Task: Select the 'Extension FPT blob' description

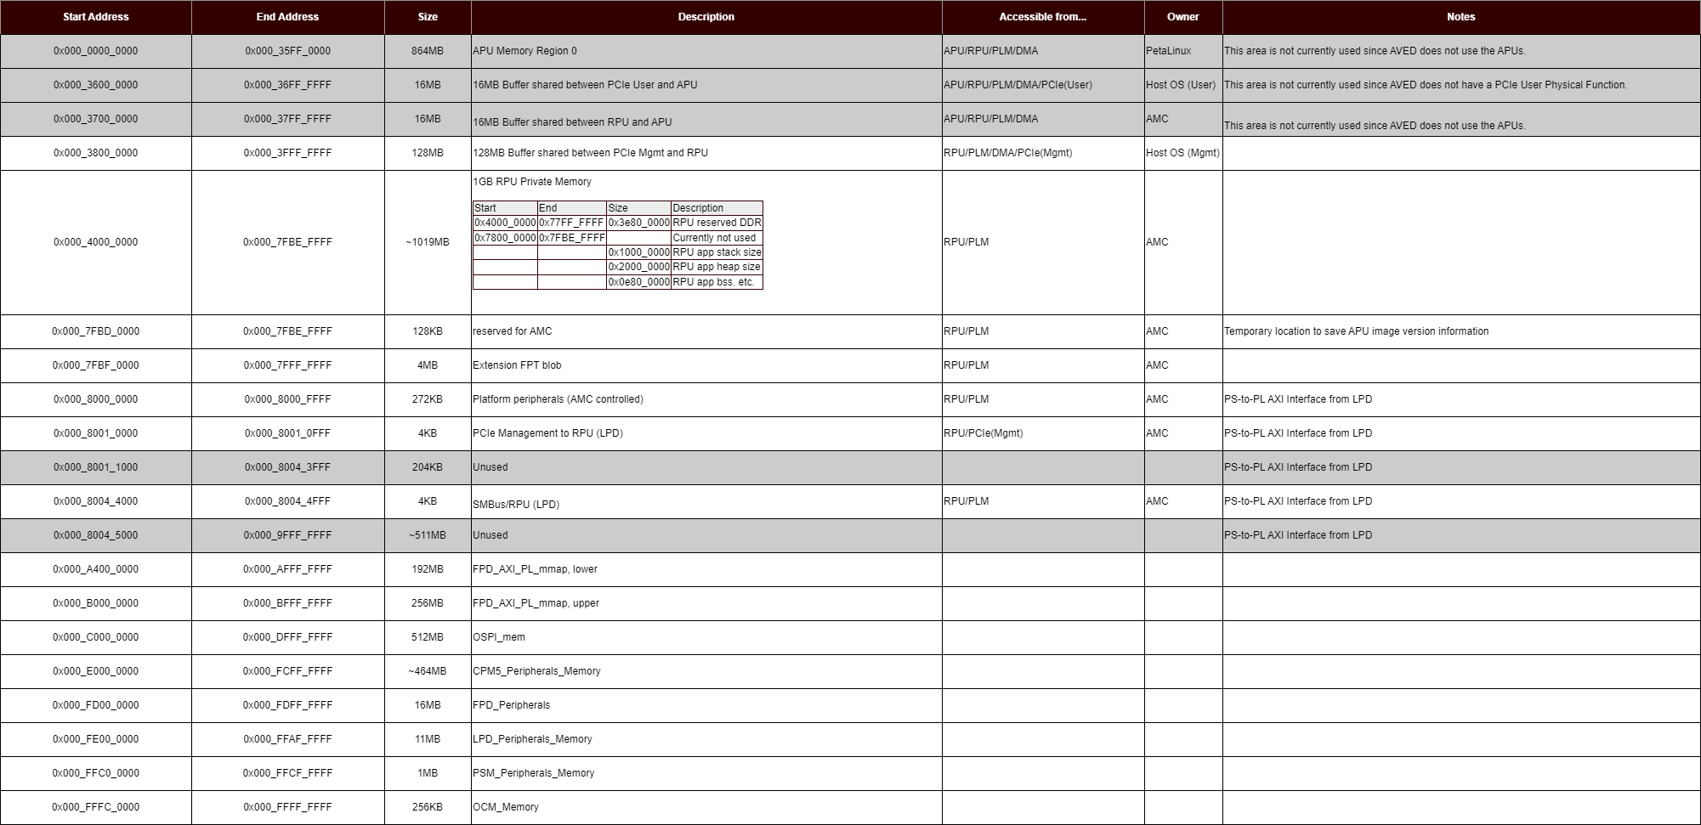Action: (517, 365)
